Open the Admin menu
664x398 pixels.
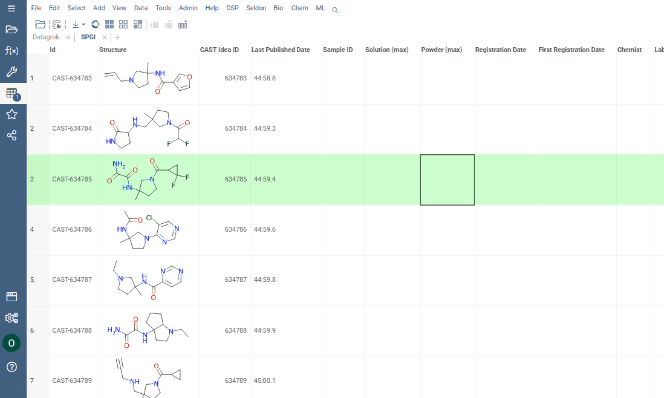(188, 8)
